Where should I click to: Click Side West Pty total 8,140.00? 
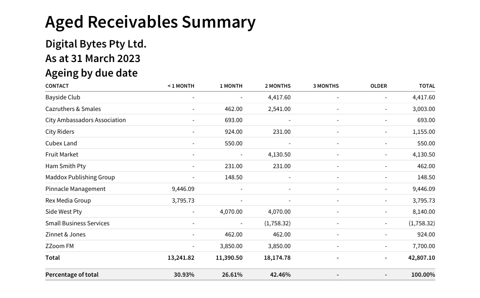(x=423, y=212)
